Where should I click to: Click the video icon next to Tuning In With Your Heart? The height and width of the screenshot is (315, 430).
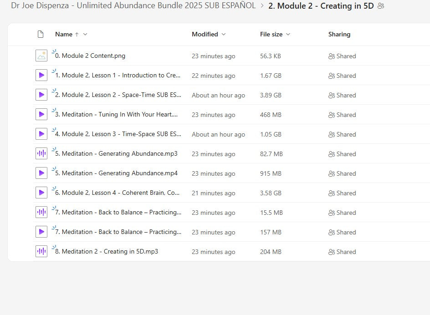(x=41, y=114)
